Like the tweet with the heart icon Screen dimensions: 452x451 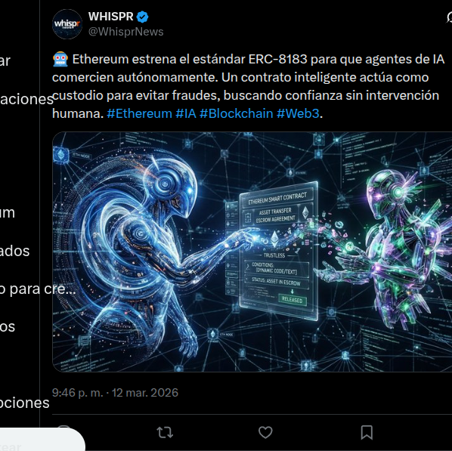[265, 432]
